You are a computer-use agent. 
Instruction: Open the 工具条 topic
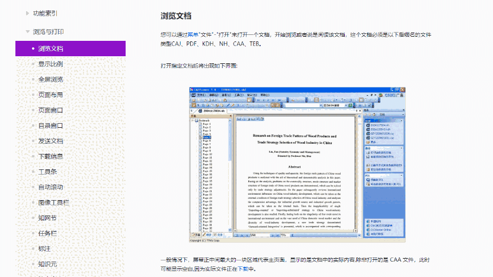click(47, 172)
